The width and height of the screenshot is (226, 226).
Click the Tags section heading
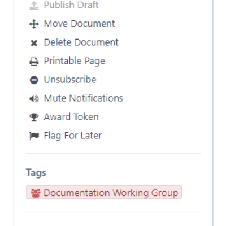point(36,173)
